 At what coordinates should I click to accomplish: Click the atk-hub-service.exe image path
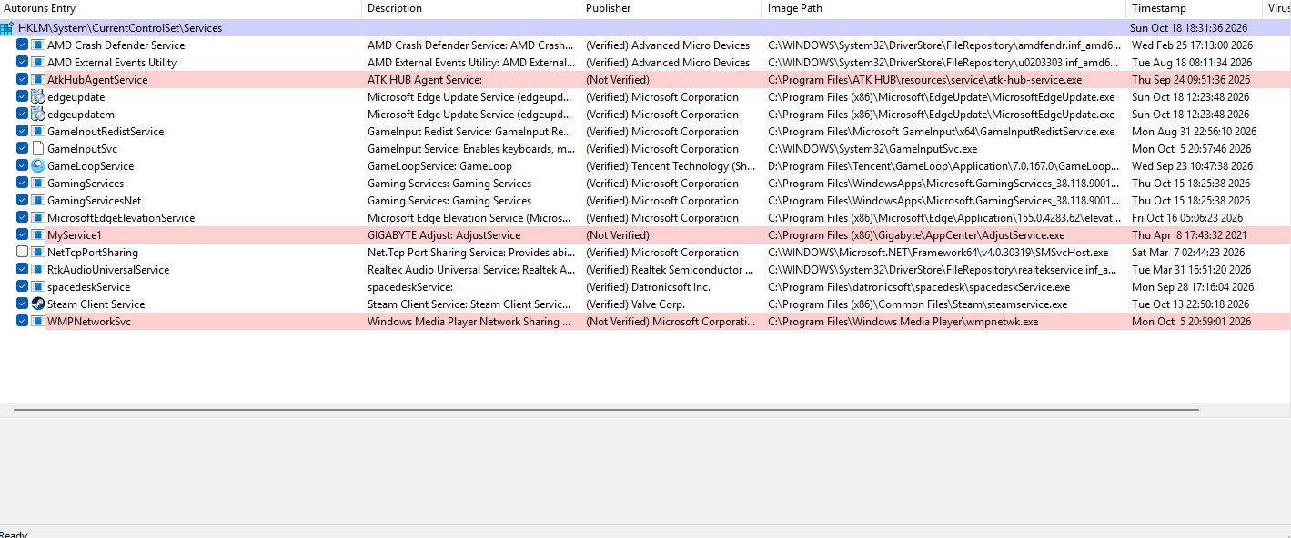925,80
